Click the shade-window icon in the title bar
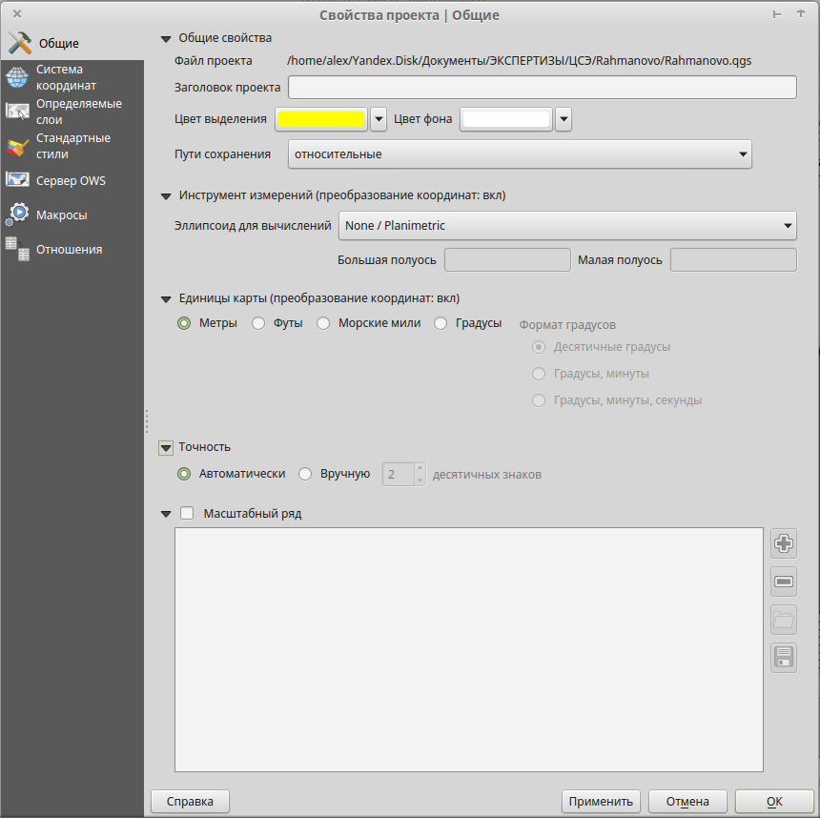Screen dimensions: 820x818 777,14
